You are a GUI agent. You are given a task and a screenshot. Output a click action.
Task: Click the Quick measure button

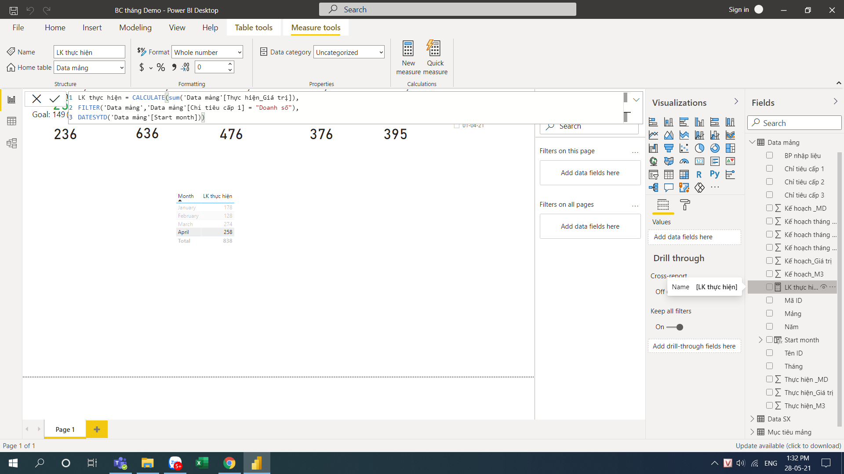[x=435, y=57]
